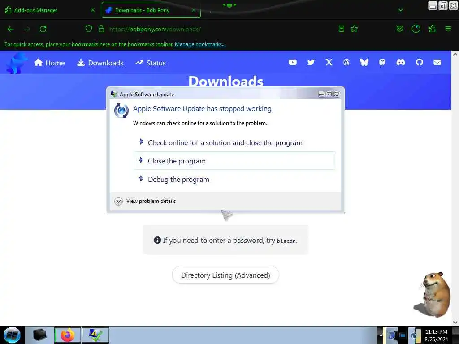Click the Apple Software Update dialog icon

click(121, 111)
